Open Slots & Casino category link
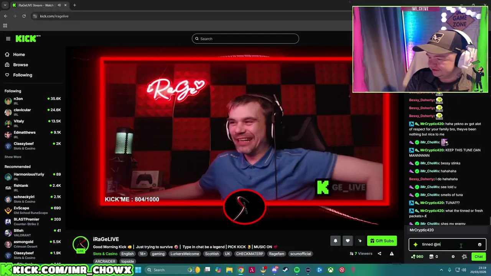The height and width of the screenshot is (276, 491). tap(105, 254)
